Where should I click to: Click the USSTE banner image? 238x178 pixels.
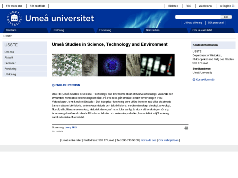point(113,65)
